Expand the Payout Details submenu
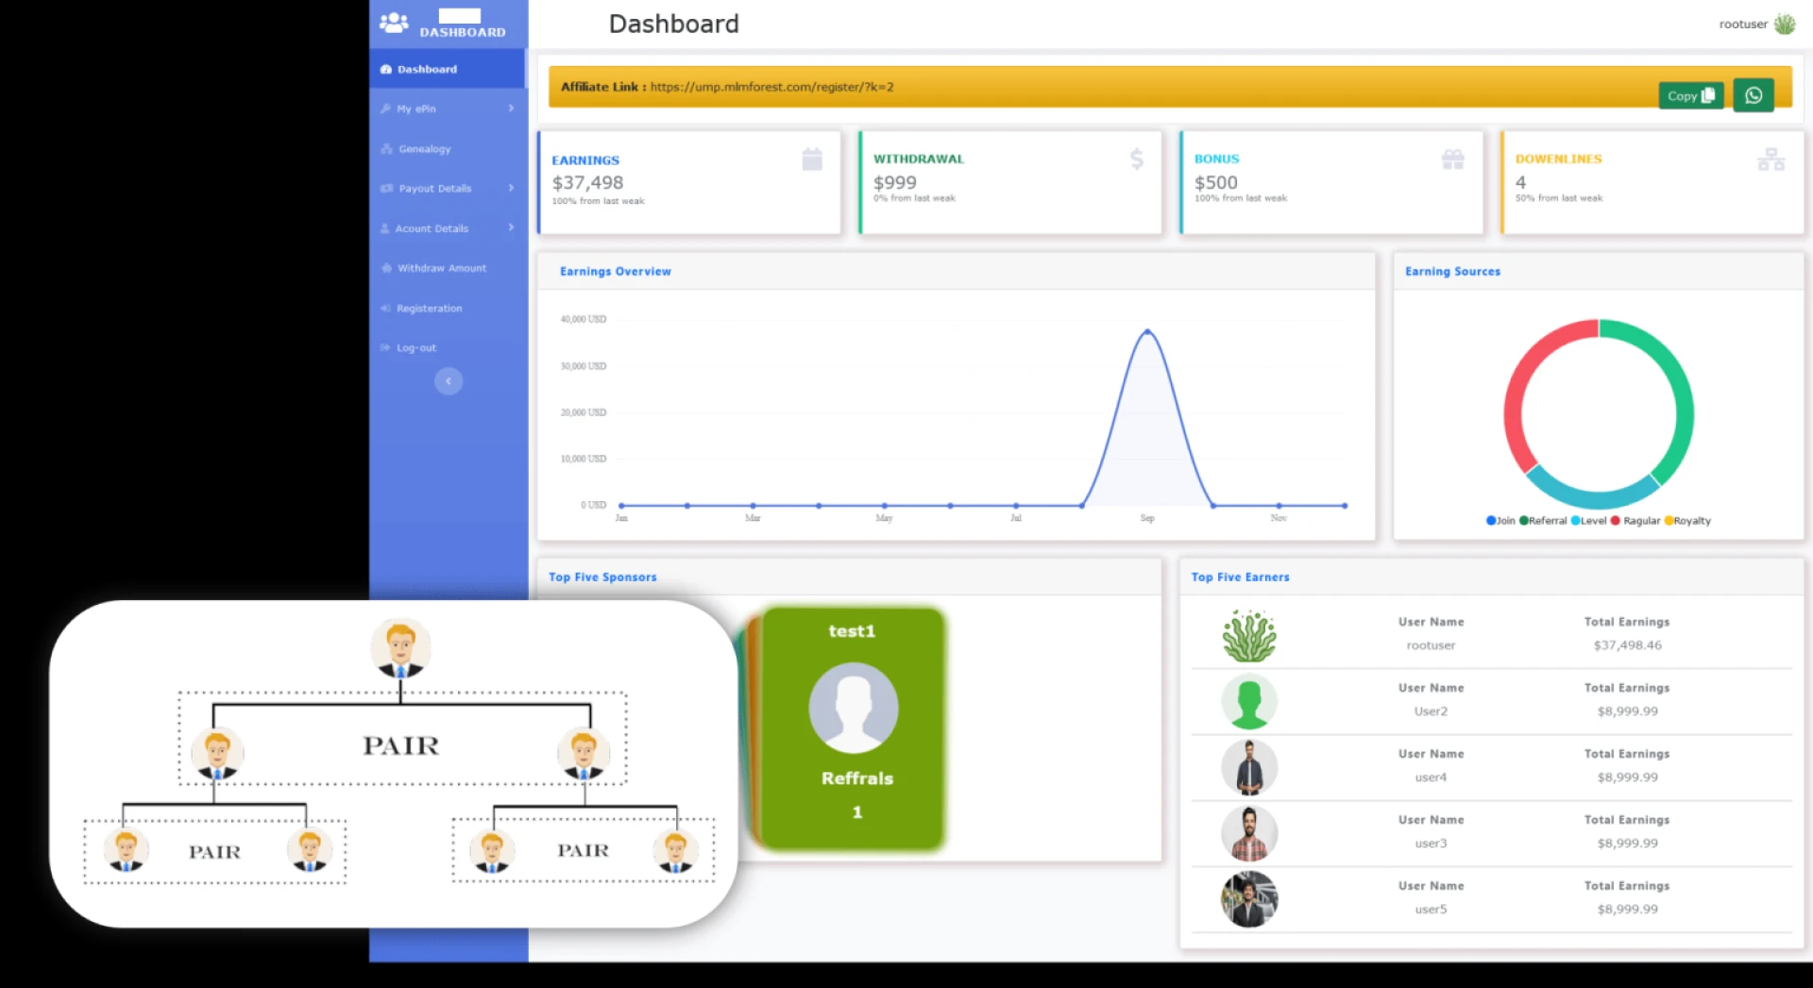 (x=511, y=188)
